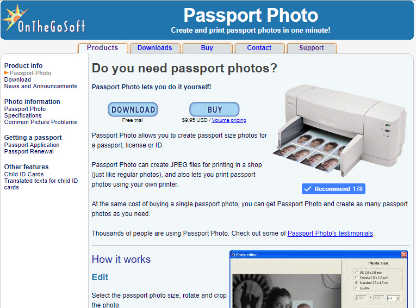Open the Passport Renewal link

pos(29,152)
